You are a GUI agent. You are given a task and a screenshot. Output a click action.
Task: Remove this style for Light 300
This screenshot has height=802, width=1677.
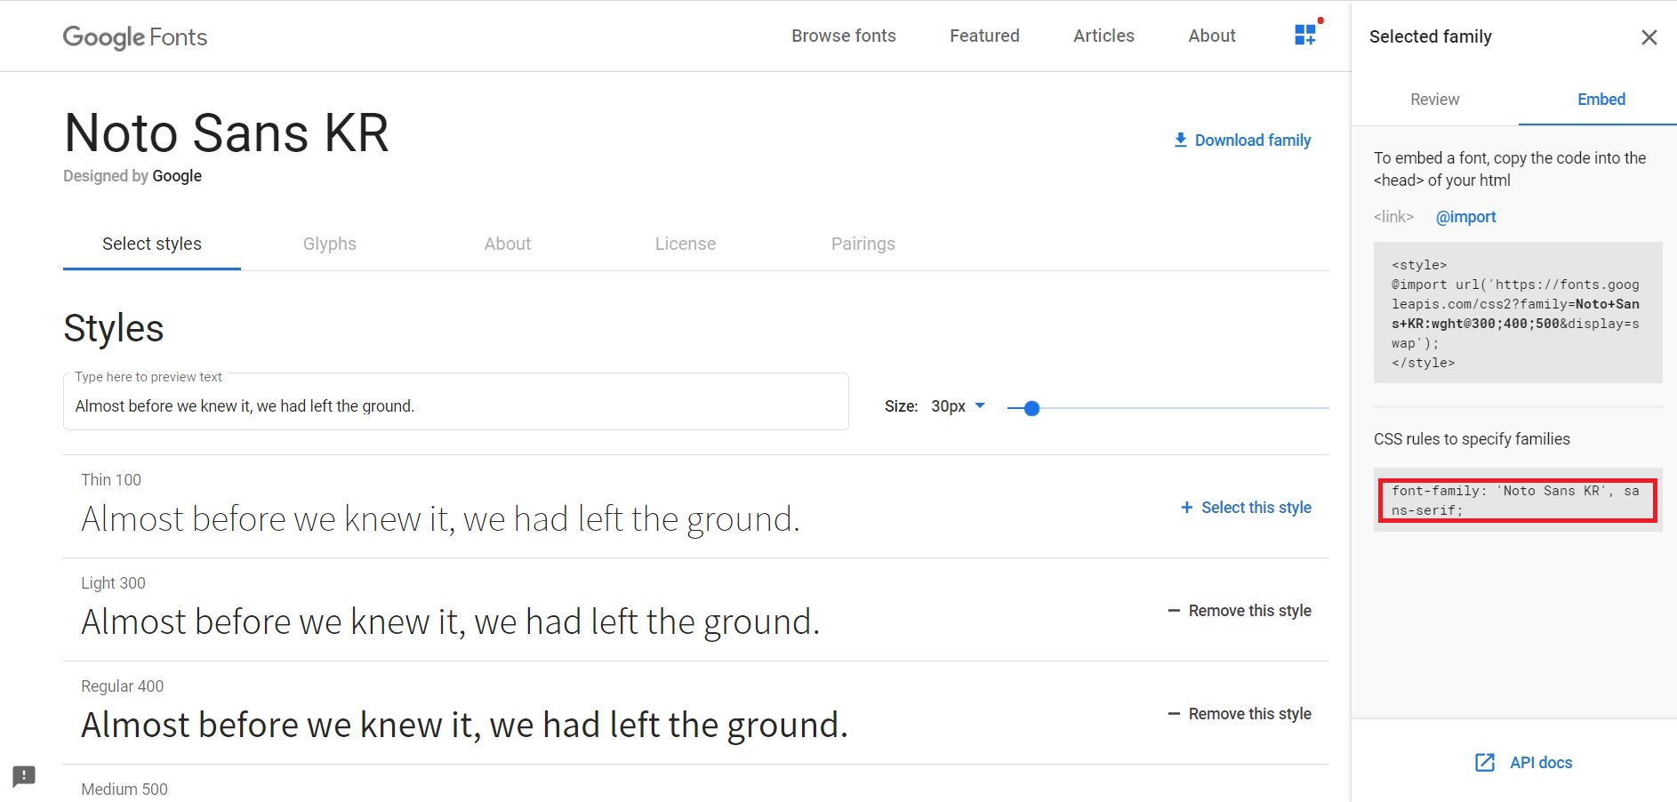(1240, 610)
